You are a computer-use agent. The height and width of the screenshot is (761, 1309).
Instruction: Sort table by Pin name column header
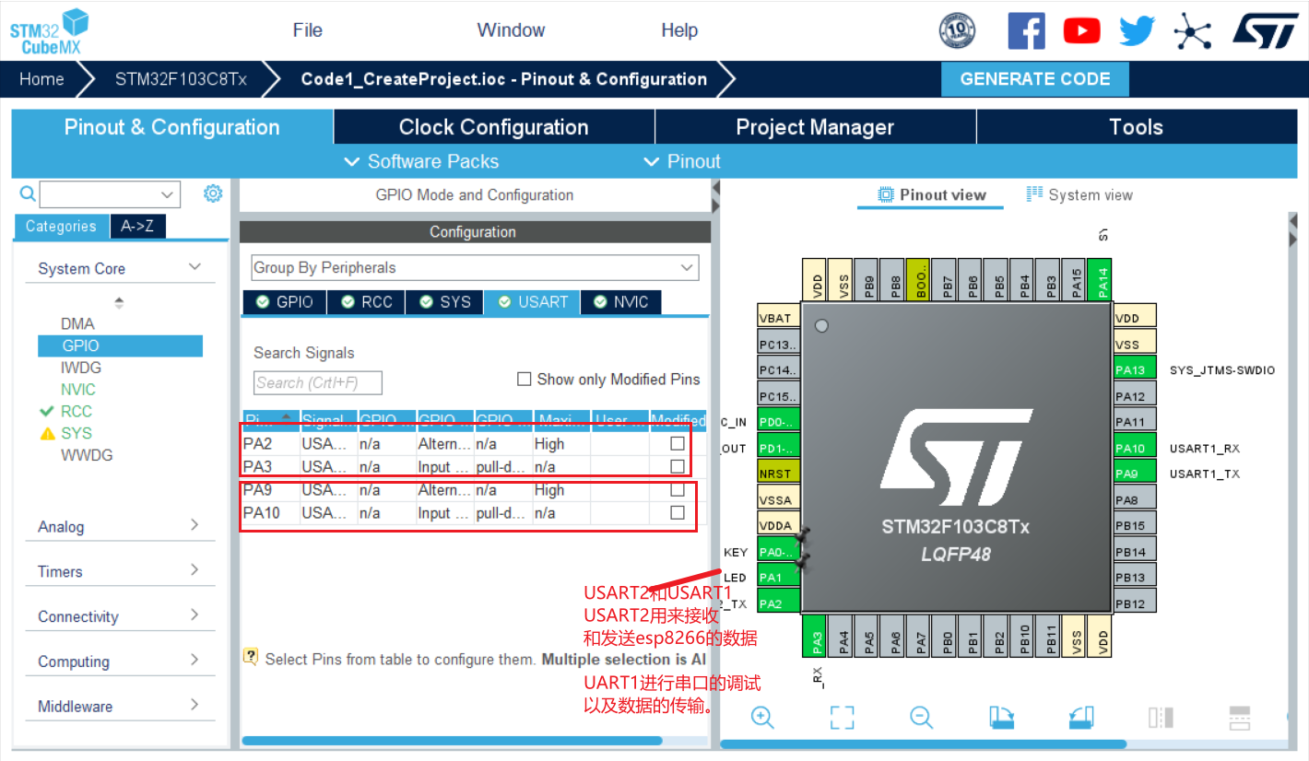point(271,420)
